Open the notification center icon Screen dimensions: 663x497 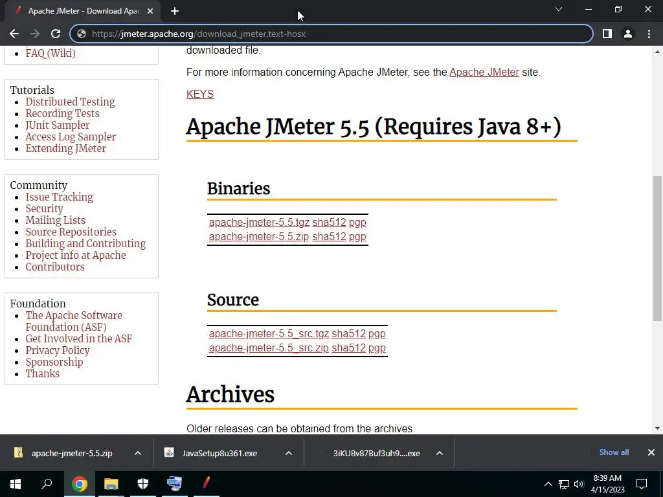pos(642,484)
